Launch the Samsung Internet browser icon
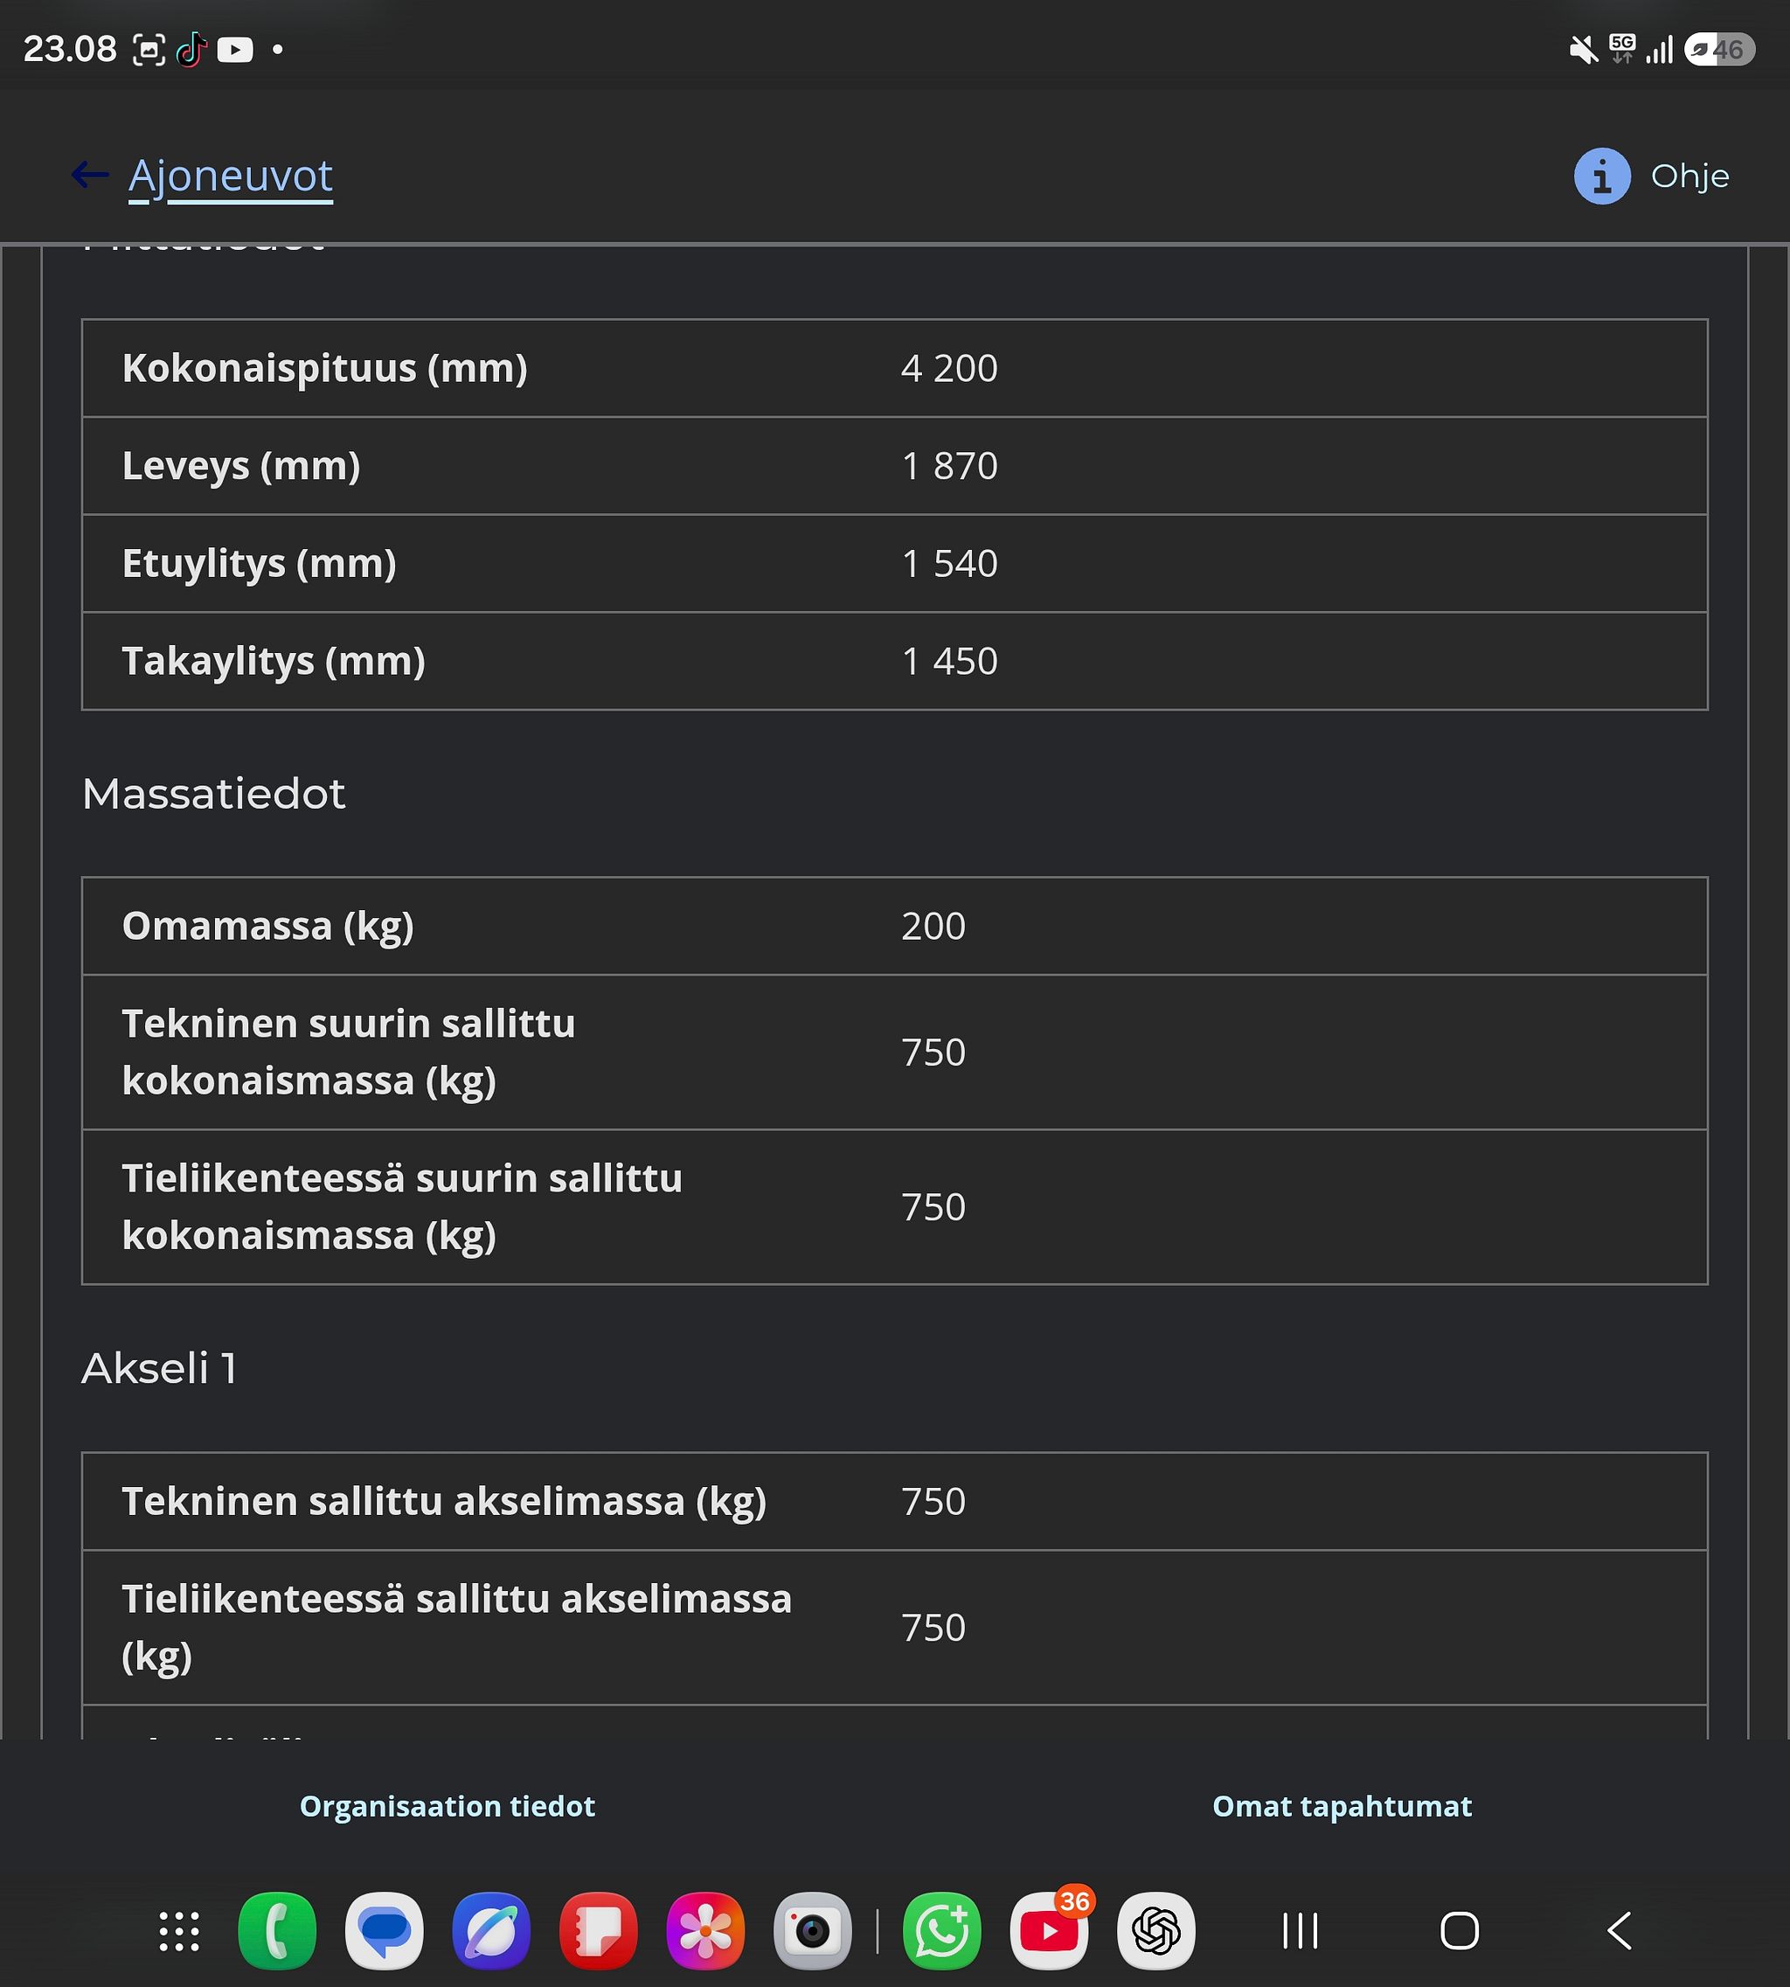This screenshot has height=1987, width=1790. [x=492, y=1931]
